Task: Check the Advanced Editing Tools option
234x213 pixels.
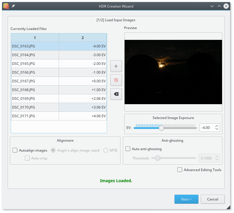Action: [x=180, y=170]
